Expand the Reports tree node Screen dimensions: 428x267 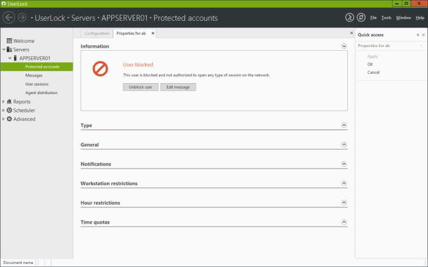pos(4,101)
